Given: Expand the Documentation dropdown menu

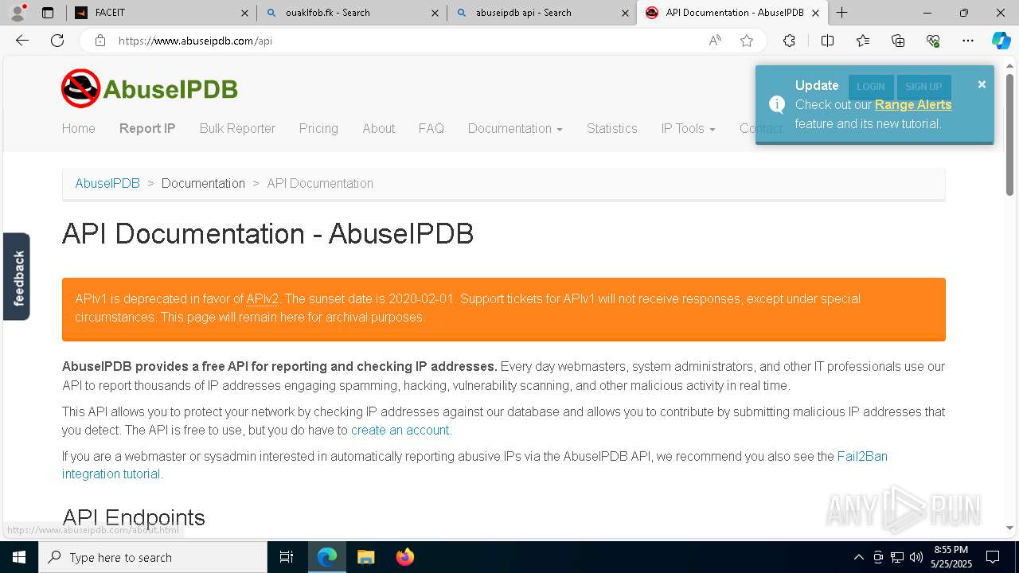Looking at the screenshot, I should (515, 128).
